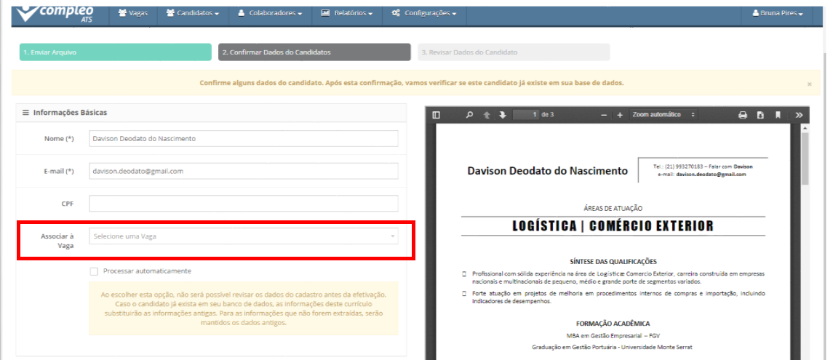The width and height of the screenshot is (833, 360).
Task: Toggle the PDF viewer sidebar
Action: tap(437, 115)
